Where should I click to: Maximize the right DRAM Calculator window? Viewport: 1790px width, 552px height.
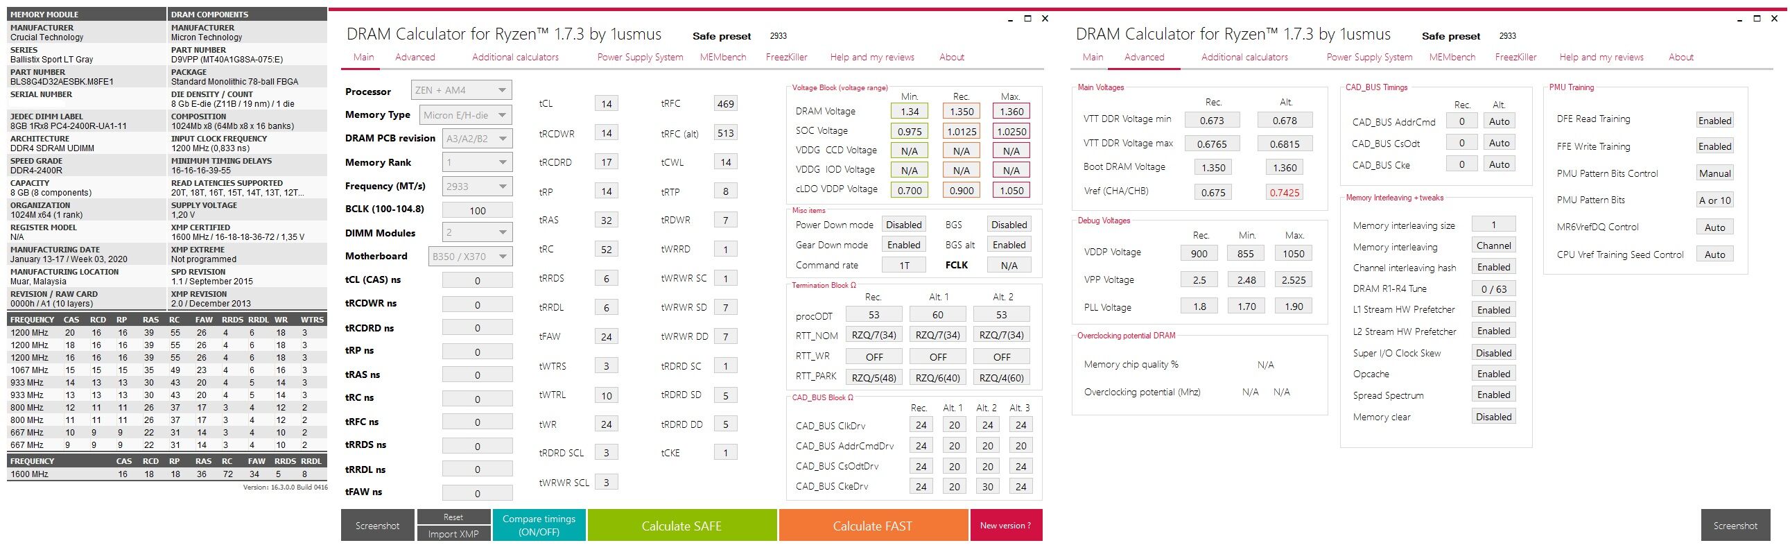(x=1757, y=19)
